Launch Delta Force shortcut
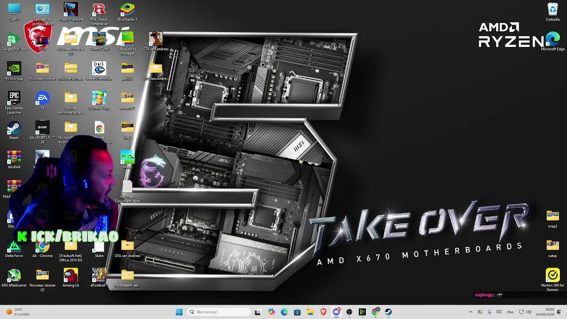This screenshot has width=567, height=319. tap(14, 249)
